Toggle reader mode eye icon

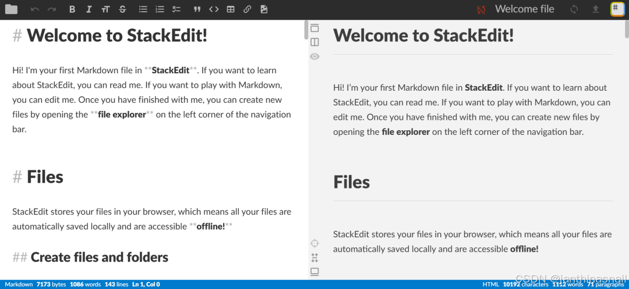click(315, 56)
